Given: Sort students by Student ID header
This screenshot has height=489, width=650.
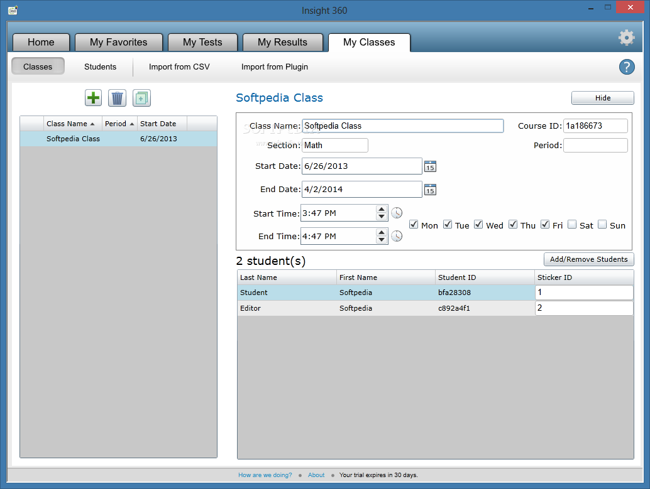Looking at the screenshot, I should tap(485, 277).
